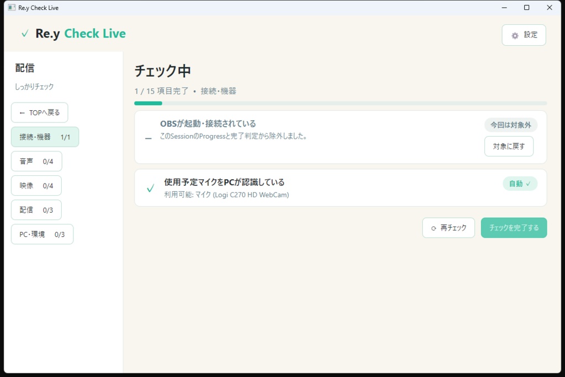This screenshot has width=565, height=377.
Task: Click the チェック中 heading
Action: 163,71
